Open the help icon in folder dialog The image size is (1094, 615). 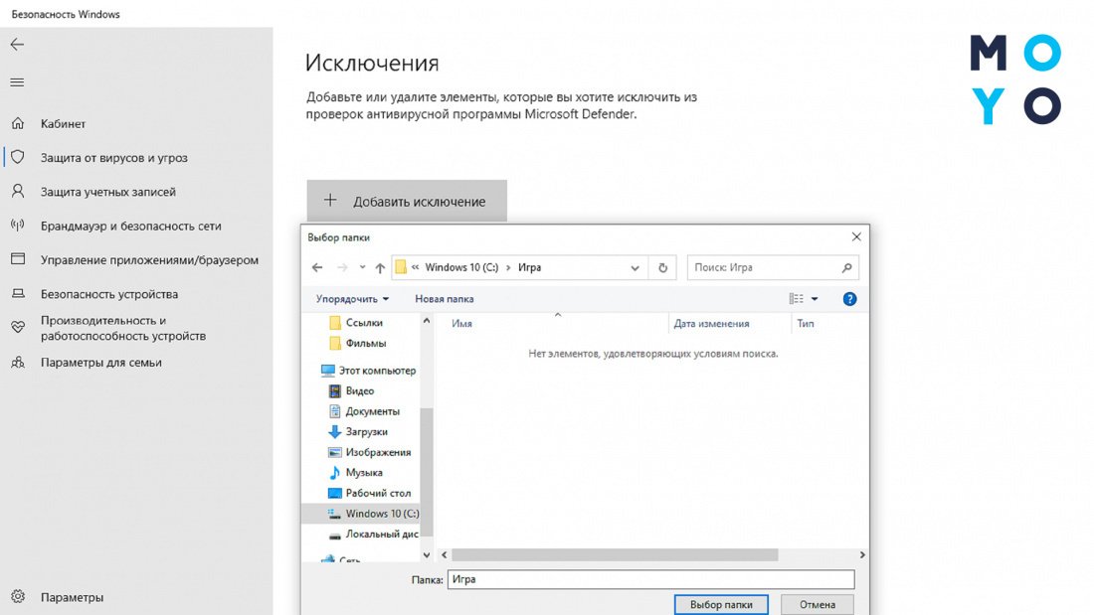click(849, 299)
